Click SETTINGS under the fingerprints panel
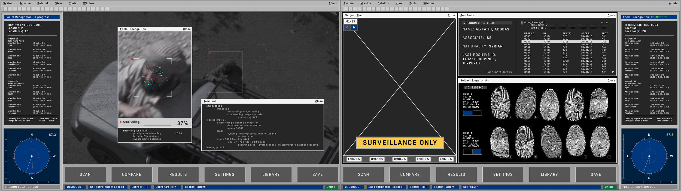 (503, 174)
